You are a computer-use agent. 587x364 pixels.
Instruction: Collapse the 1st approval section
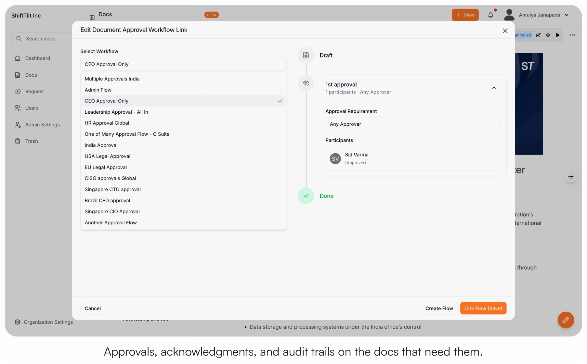tap(494, 88)
